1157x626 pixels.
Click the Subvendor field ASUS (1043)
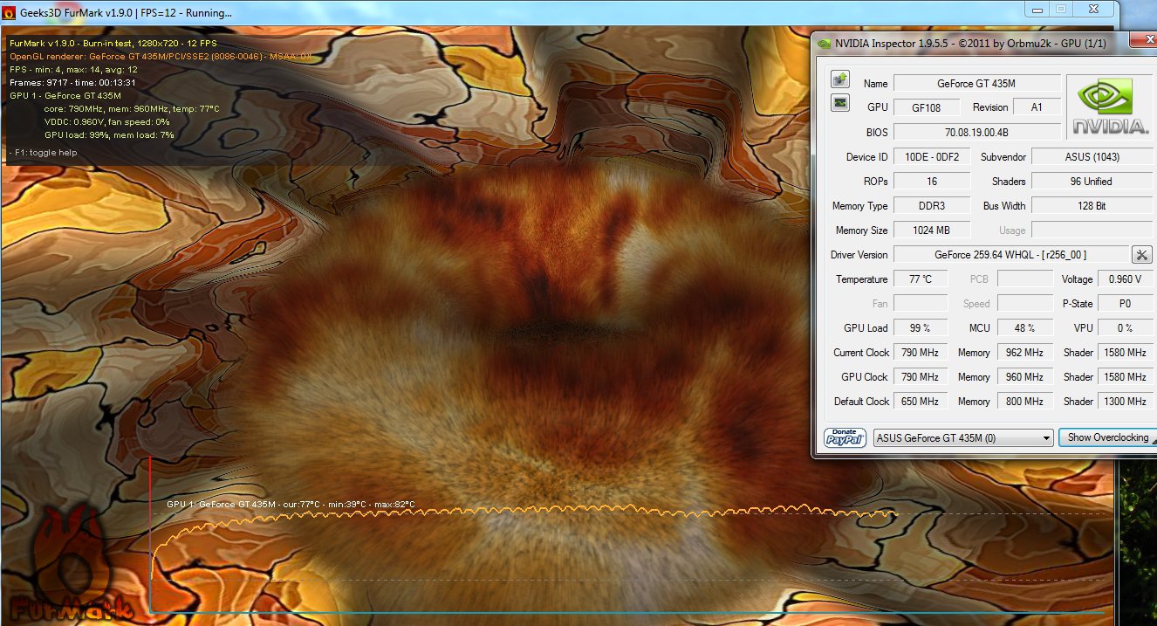pyautogui.click(x=1093, y=157)
